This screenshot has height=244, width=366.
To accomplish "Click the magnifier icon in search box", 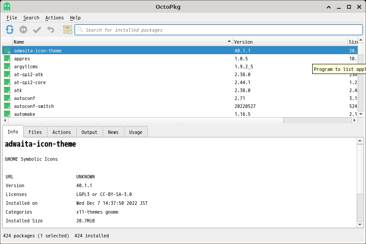I will (80, 30).
